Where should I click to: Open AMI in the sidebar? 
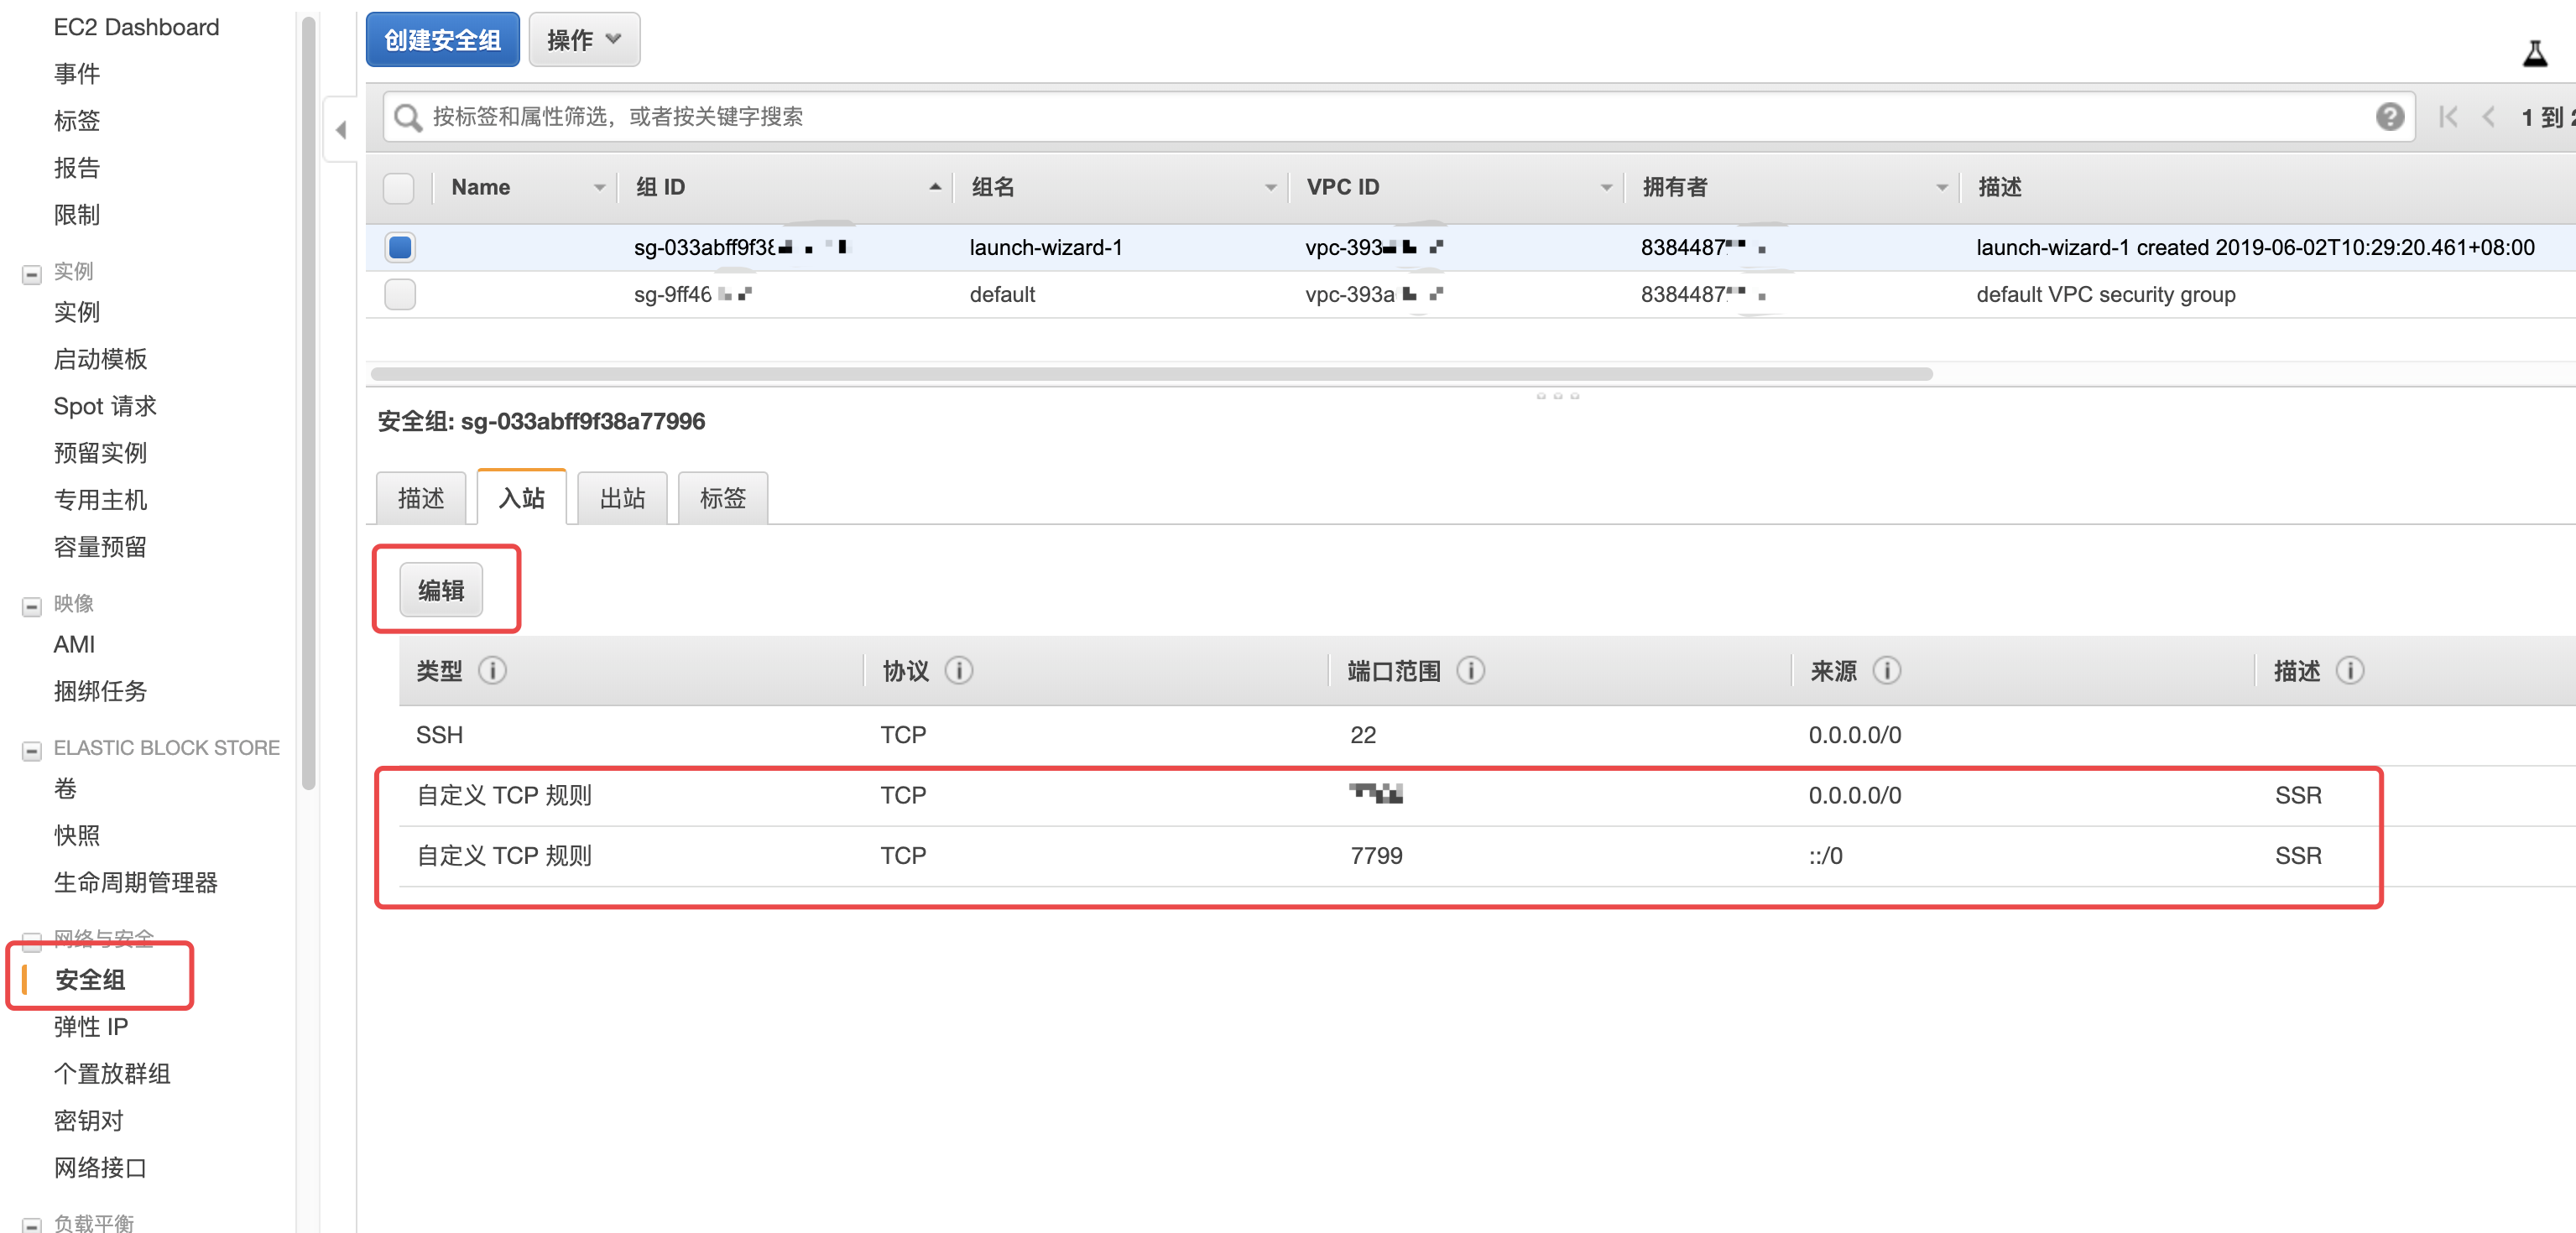(74, 644)
